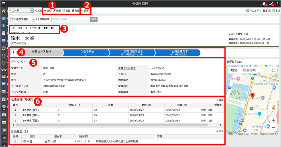Open interview row 前回定期テストの振り返りと次回対策

pos(117,141)
